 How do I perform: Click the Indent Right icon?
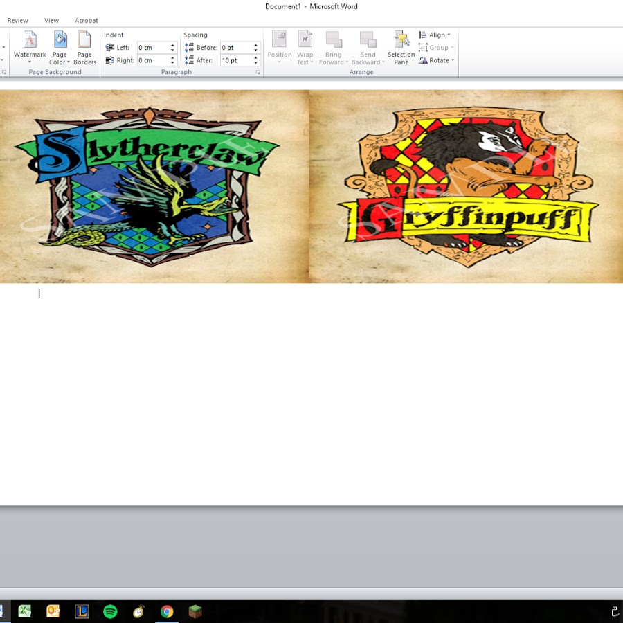pyautogui.click(x=109, y=60)
